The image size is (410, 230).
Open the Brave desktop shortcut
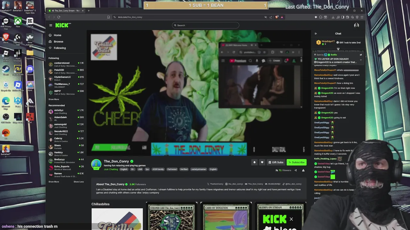click(6, 38)
